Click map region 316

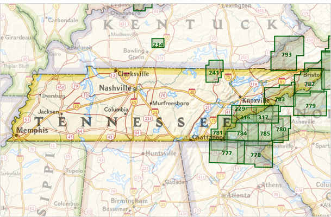click(x=245, y=118)
